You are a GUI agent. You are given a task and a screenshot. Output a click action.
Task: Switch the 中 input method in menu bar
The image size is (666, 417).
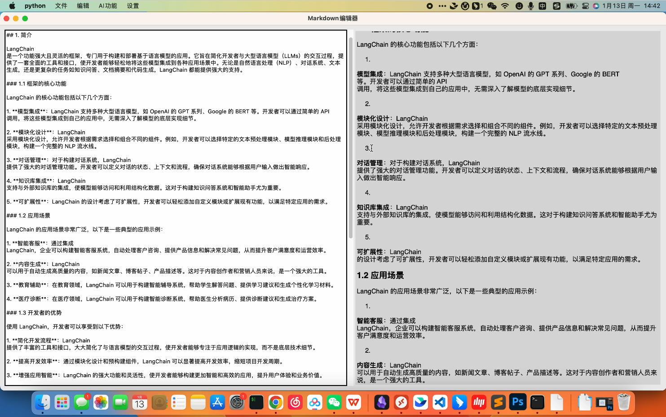tap(543, 6)
